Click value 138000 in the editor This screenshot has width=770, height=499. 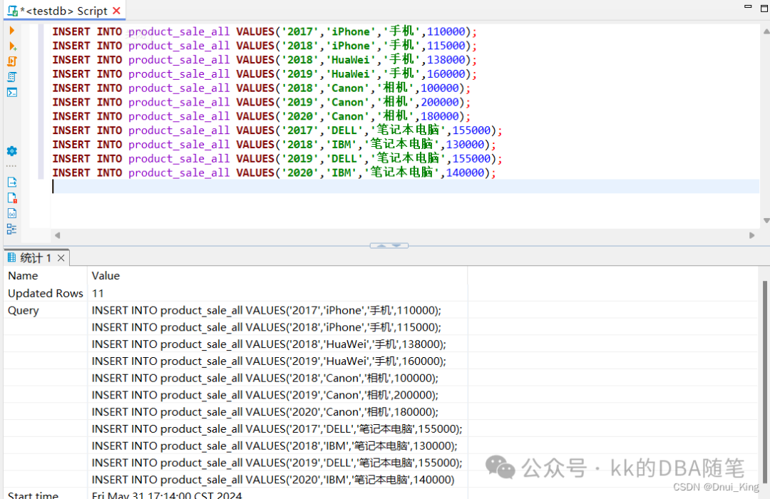coord(446,60)
